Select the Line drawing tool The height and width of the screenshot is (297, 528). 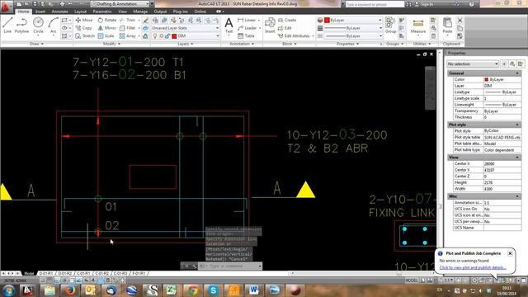click(x=7, y=26)
